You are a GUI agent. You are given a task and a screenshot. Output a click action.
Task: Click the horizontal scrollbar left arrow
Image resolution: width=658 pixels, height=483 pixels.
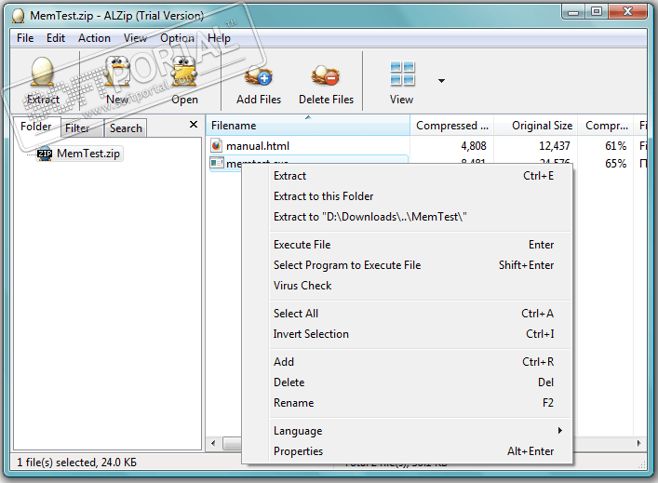click(213, 443)
